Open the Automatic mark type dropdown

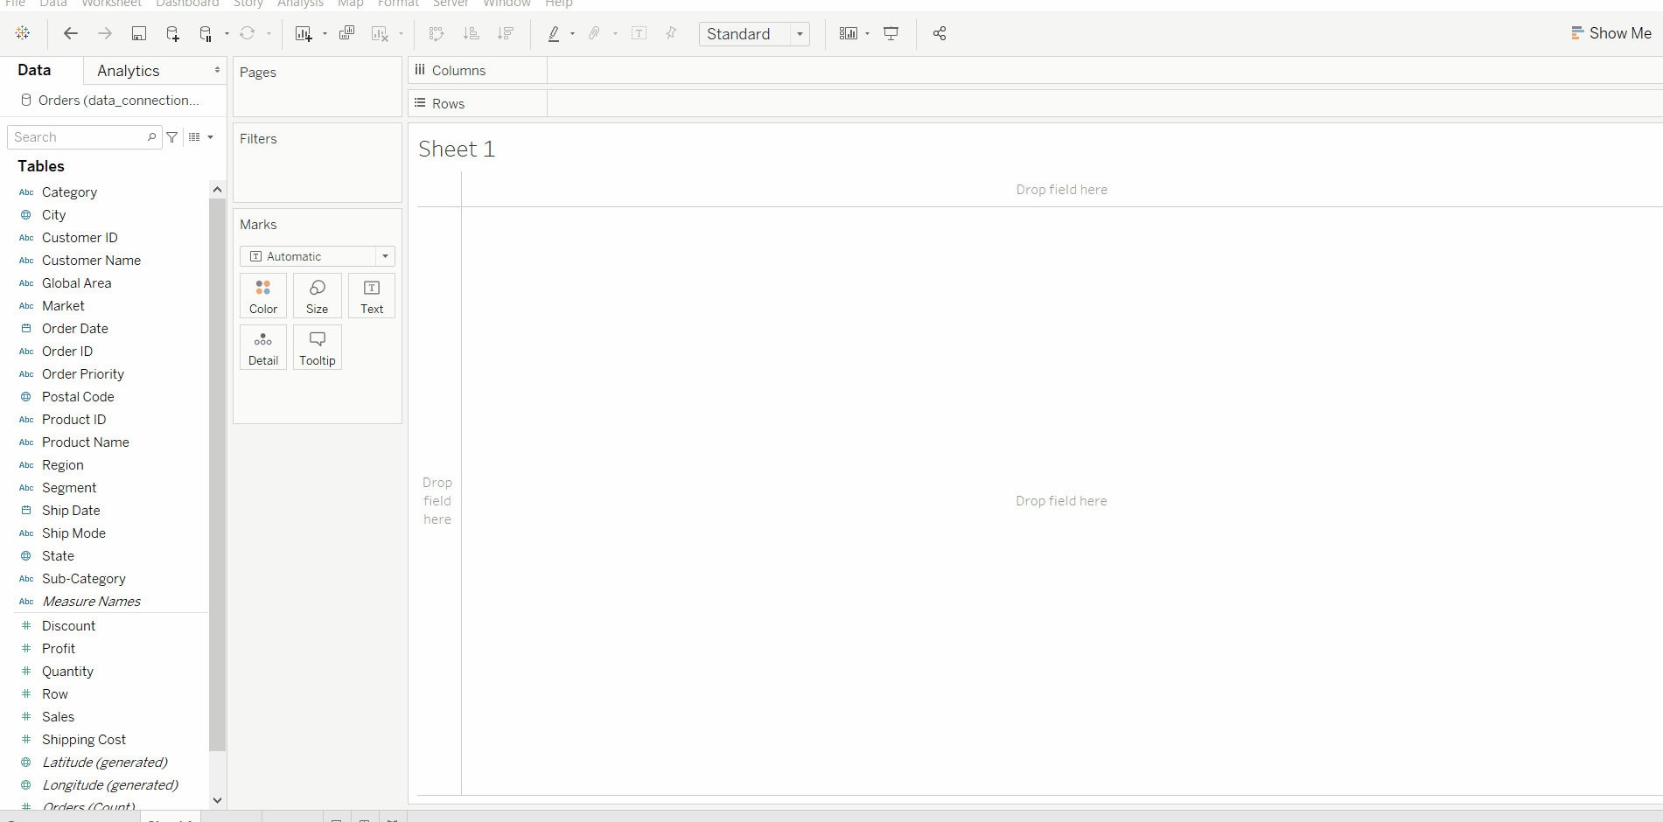pos(385,255)
